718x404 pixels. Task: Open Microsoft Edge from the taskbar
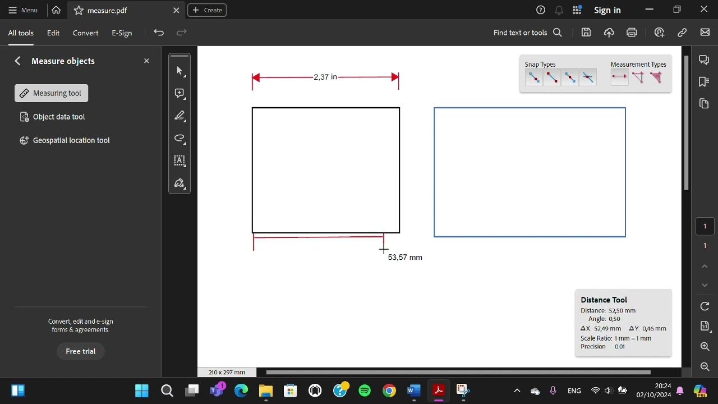tap(241, 391)
